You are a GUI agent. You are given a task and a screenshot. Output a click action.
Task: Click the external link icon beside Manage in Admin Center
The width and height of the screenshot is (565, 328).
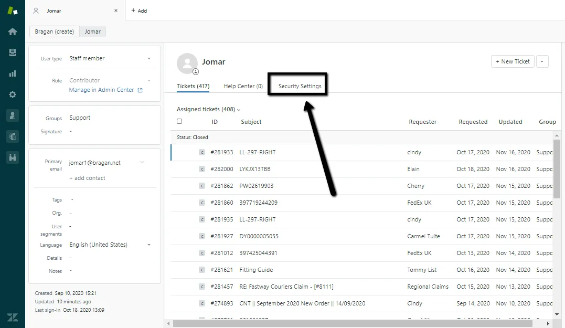140,90
